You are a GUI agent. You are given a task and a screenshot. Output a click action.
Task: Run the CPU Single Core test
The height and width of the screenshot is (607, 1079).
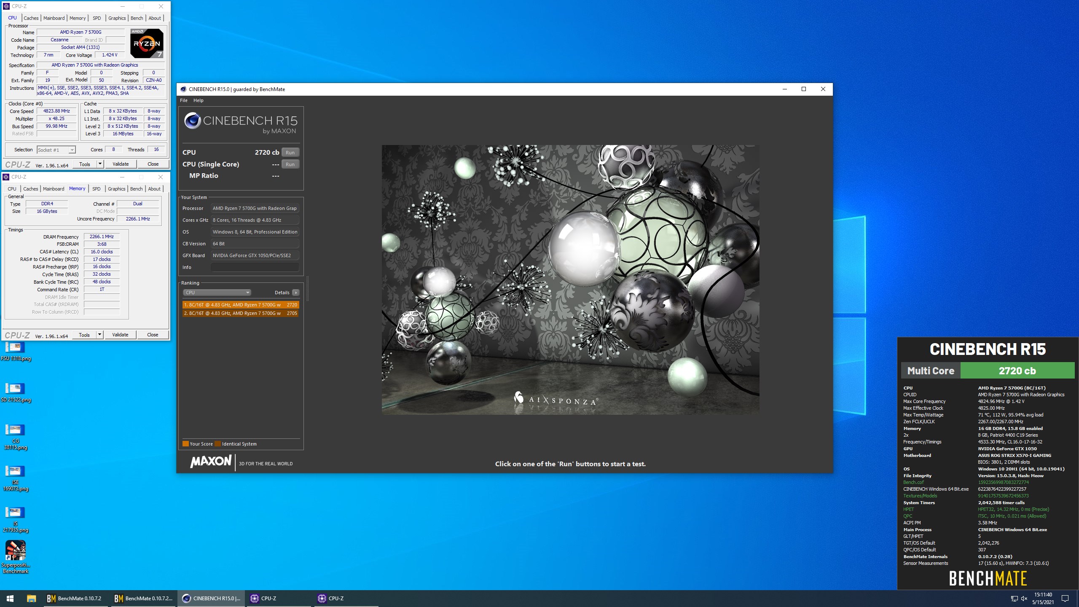290,164
